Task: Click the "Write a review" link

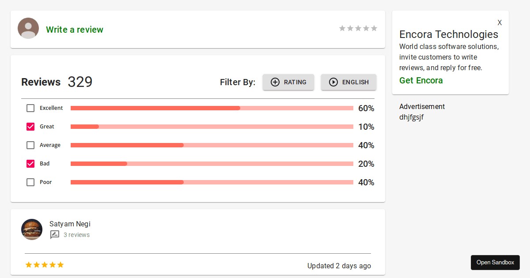Action: (74, 30)
